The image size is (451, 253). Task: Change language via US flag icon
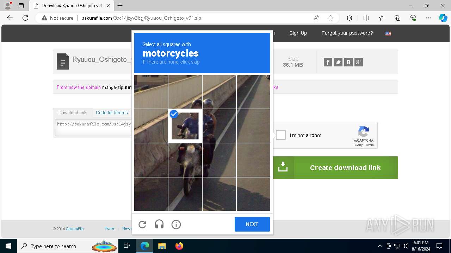click(388, 33)
